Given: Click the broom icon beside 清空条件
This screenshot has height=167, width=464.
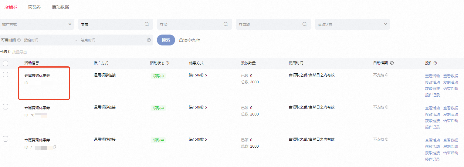Looking at the screenshot, I should [181, 40].
